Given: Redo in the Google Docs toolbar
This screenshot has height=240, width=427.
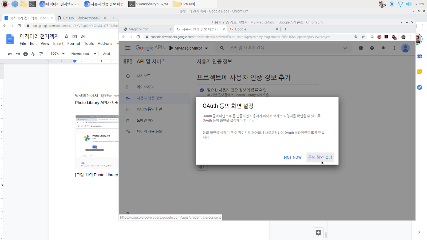Looking at the screenshot, I should point(18,54).
